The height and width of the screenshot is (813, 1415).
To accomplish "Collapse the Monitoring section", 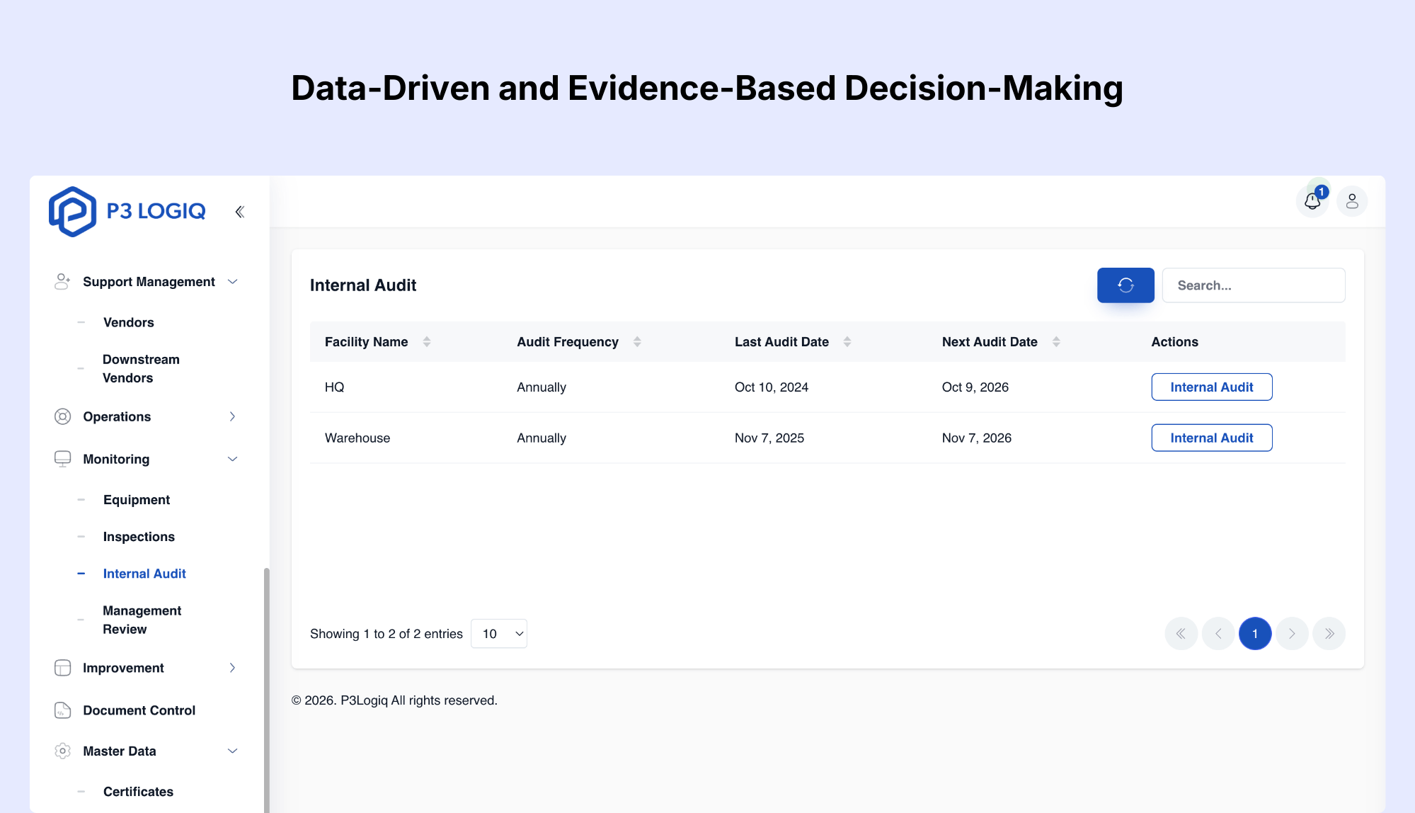I will [x=232, y=459].
